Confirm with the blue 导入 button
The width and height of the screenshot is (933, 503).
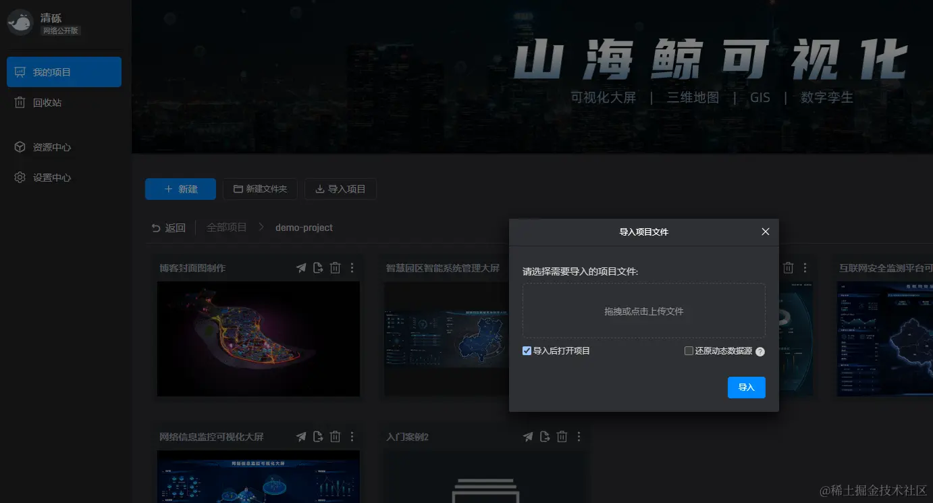click(747, 388)
